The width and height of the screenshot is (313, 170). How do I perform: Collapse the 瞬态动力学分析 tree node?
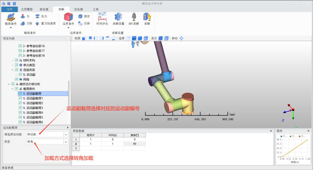[x=9, y=84]
